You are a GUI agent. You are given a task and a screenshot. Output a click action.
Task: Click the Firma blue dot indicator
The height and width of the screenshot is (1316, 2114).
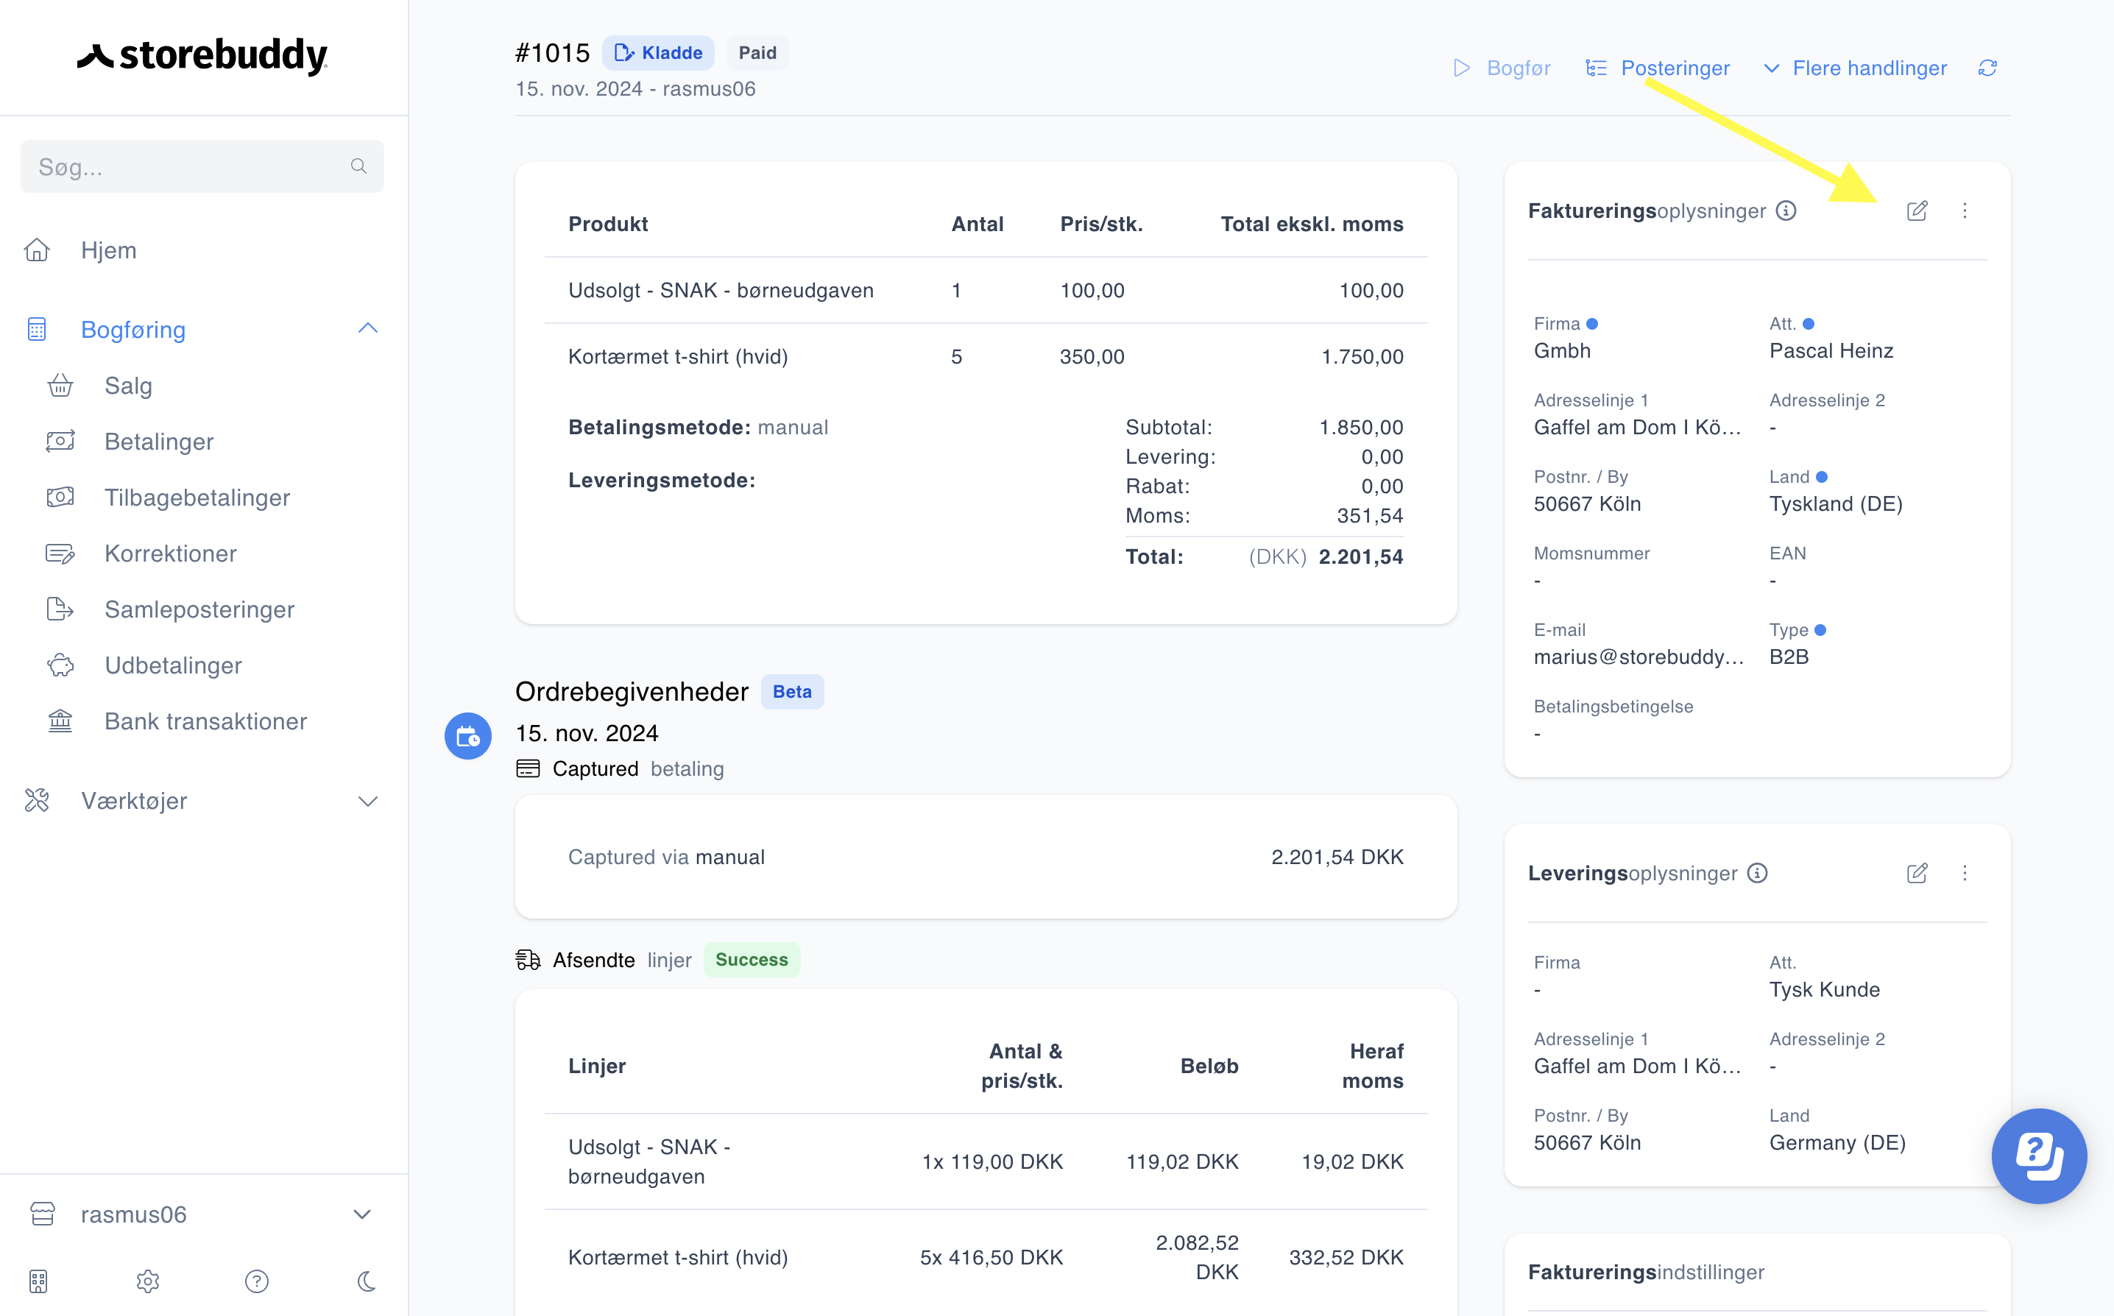[1592, 324]
